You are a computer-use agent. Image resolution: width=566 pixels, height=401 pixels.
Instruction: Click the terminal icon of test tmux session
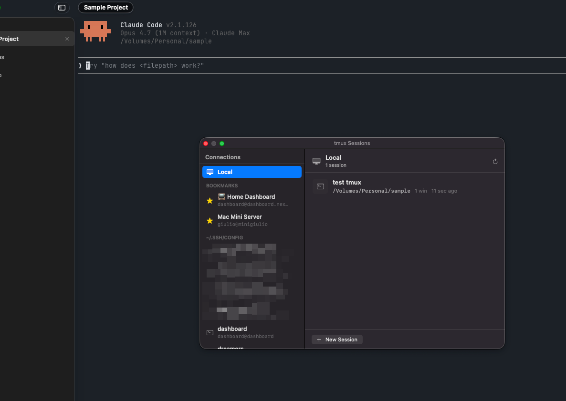tap(320, 186)
